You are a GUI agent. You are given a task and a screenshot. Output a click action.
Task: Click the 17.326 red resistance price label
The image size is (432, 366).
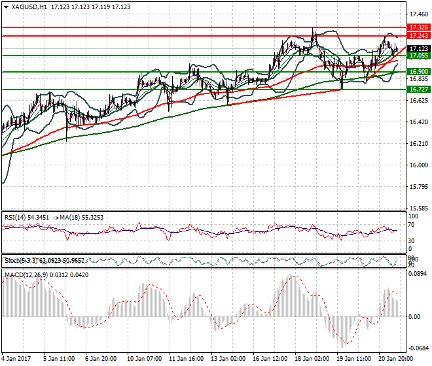pos(418,27)
